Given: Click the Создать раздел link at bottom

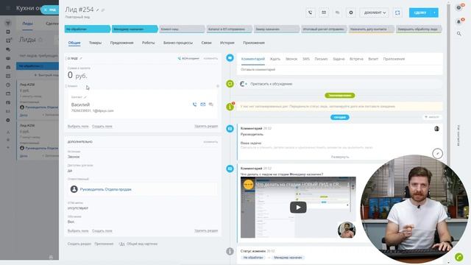Looking at the screenshot, I should pyautogui.click(x=79, y=244).
